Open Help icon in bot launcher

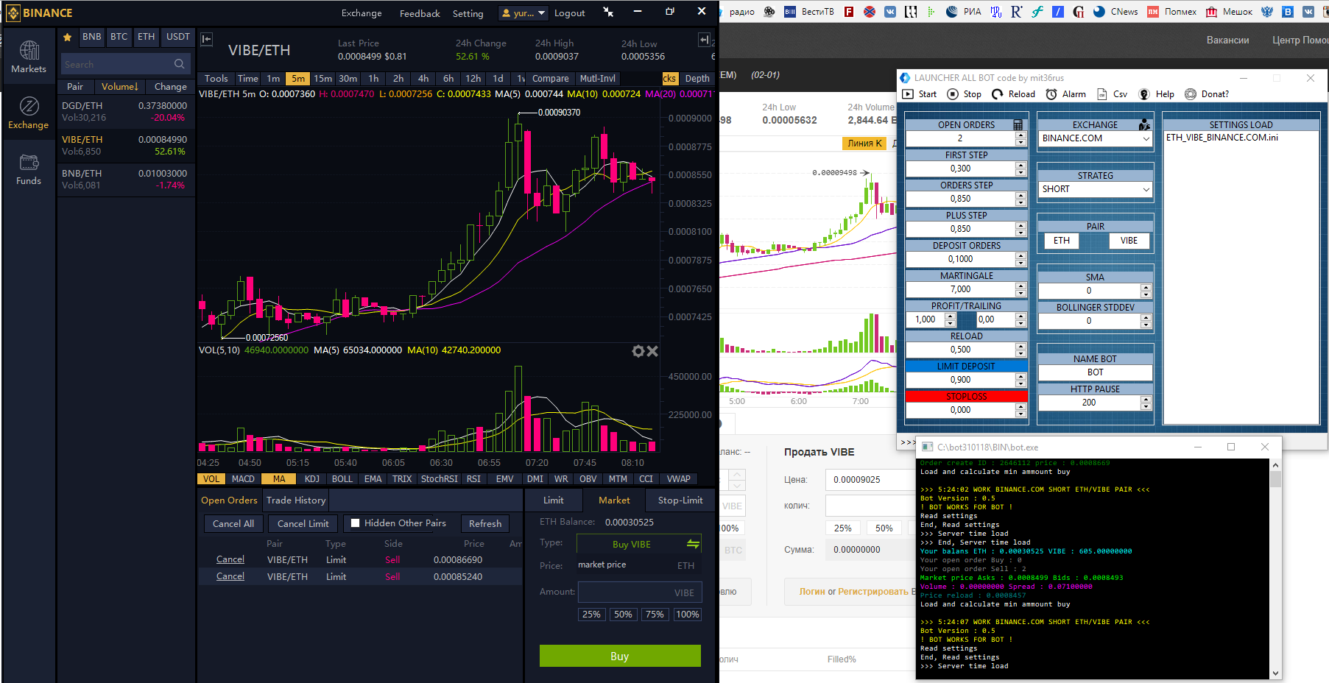coord(1144,94)
